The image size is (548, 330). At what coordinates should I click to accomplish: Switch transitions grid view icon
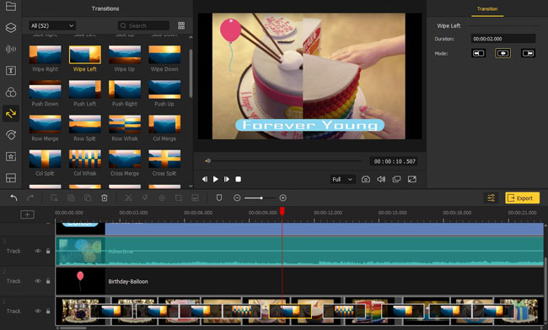point(181,25)
